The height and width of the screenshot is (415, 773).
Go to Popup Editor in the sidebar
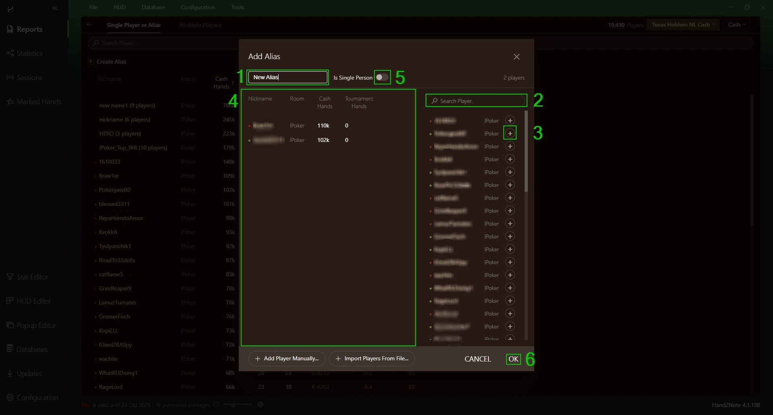pyautogui.click(x=36, y=325)
